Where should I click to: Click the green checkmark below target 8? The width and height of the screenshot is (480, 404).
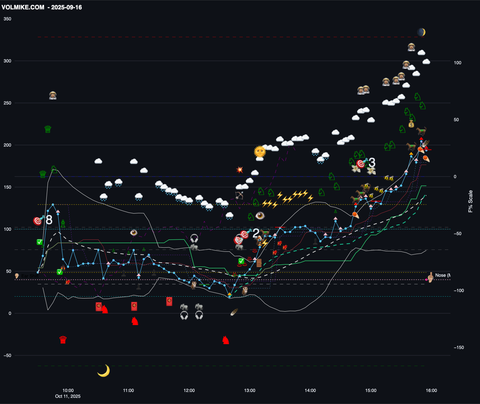click(x=40, y=242)
